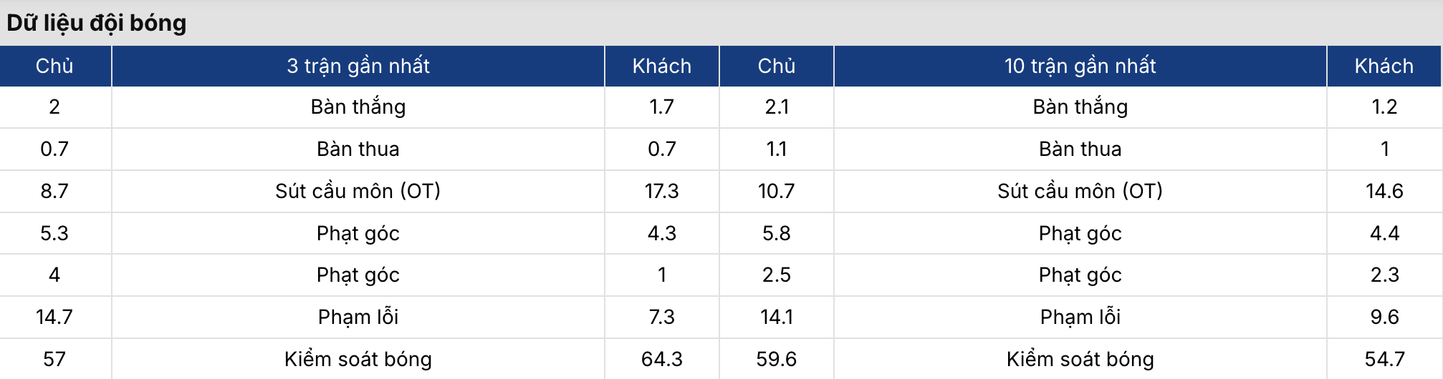Select "Kiểm soát bóng" in 10-match table
1443x379 pixels.
[1080, 359]
